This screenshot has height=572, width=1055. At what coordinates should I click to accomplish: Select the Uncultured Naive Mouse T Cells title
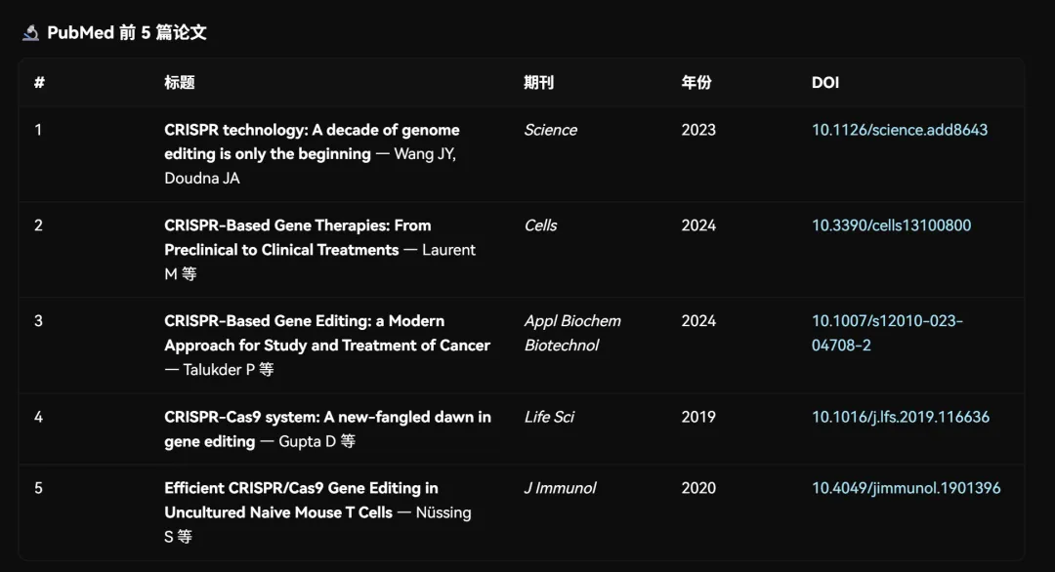[x=301, y=500]
